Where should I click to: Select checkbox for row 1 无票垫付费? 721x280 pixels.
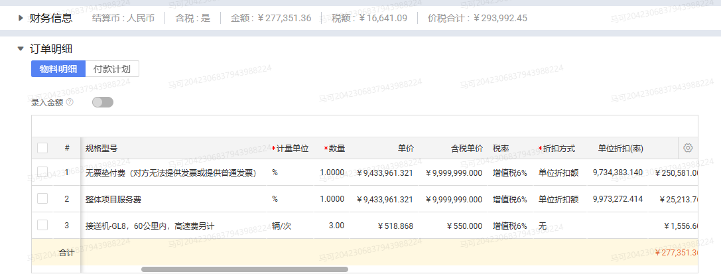(x=42, y=173)
